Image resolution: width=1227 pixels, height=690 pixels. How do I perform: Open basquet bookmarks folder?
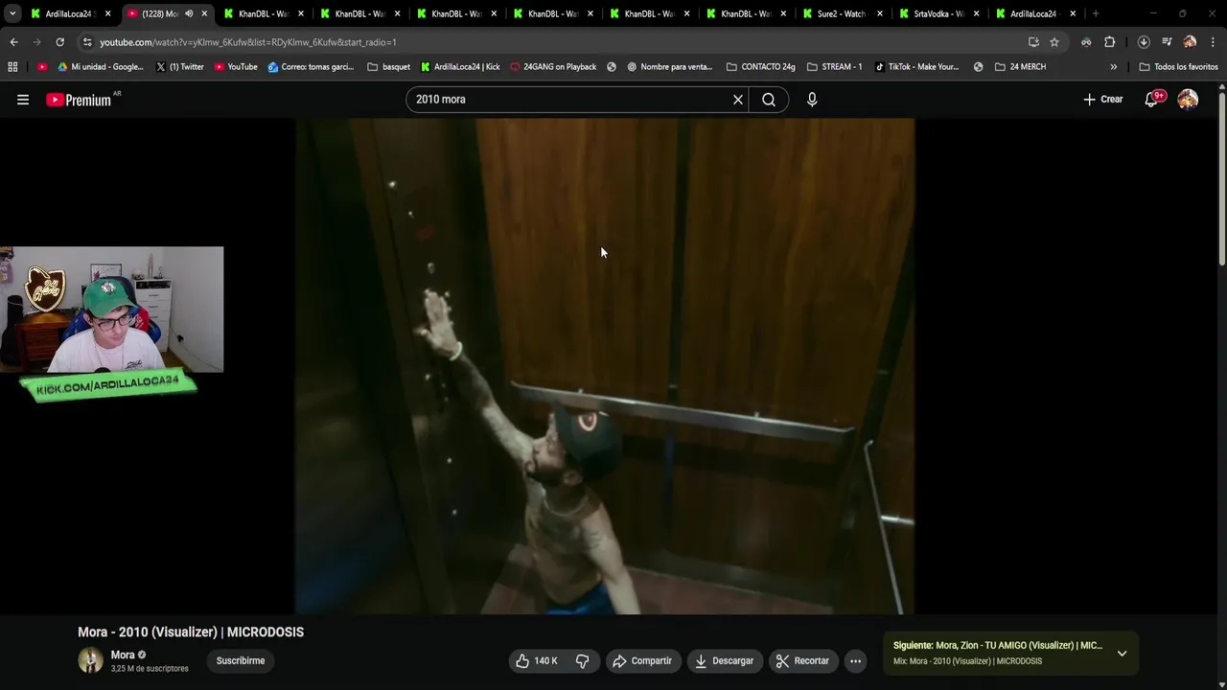click(388, 67)
